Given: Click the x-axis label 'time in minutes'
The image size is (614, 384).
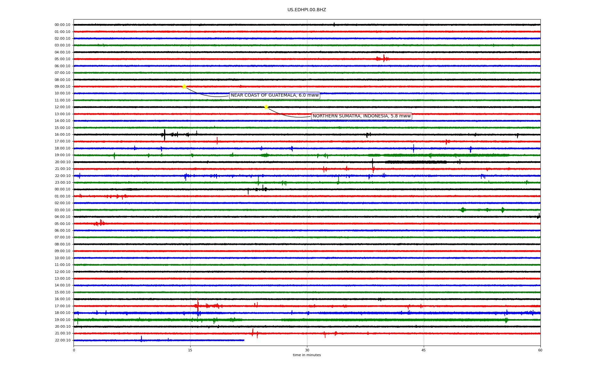Looking at the screenshot, I should [307, 355].
